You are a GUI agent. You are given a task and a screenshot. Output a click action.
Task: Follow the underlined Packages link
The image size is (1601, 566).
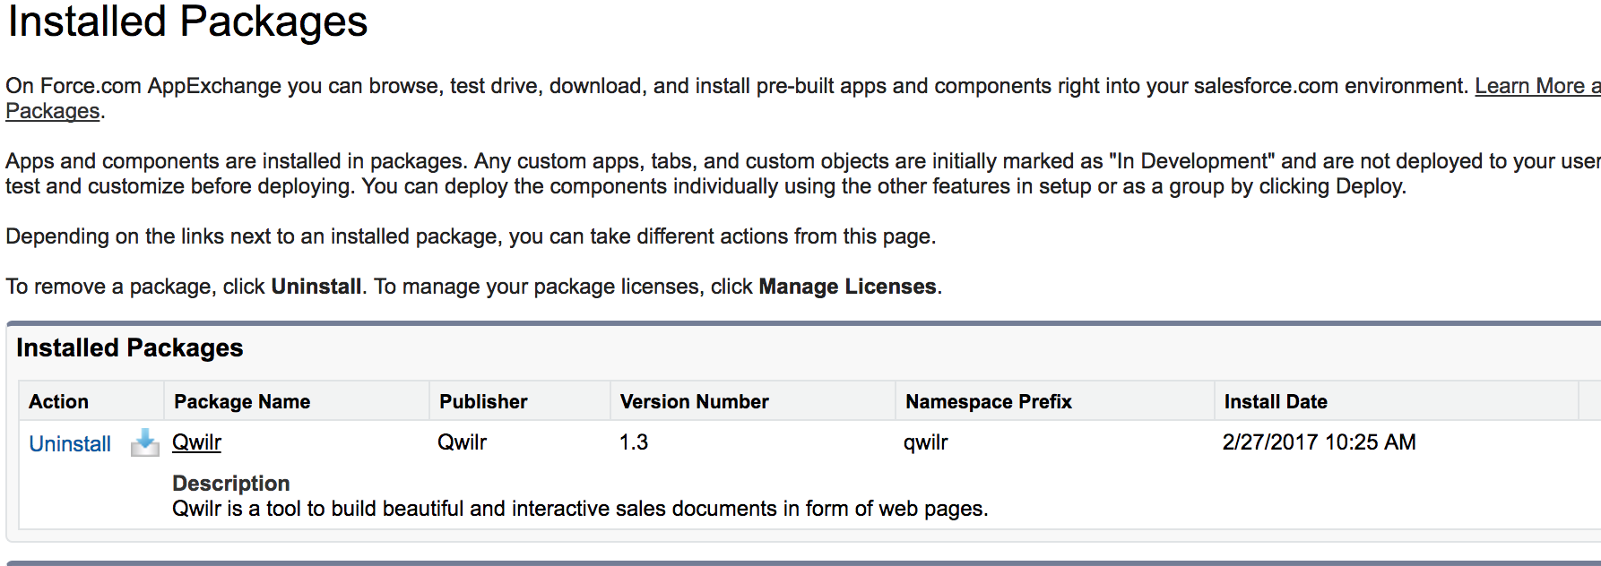point(53,111)
